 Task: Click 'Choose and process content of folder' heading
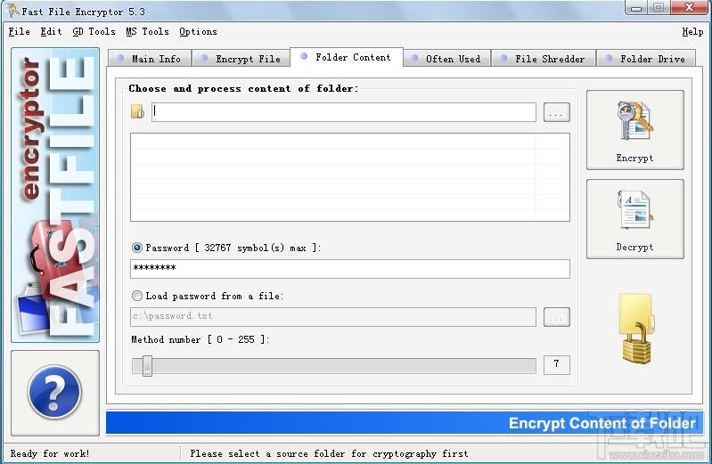[243, 88]
